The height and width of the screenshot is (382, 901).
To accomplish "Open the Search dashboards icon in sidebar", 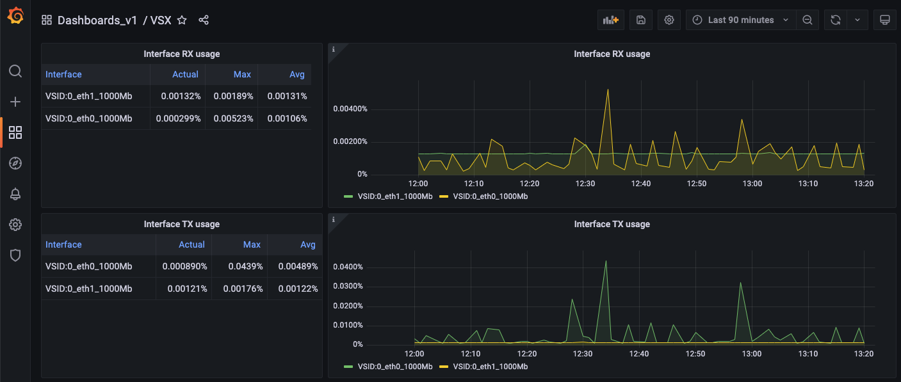I will click(x=15, y=71).
